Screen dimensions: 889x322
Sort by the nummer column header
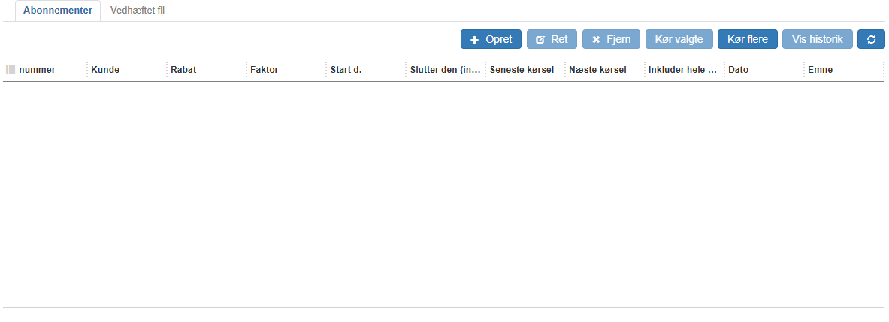click(38, 70)
